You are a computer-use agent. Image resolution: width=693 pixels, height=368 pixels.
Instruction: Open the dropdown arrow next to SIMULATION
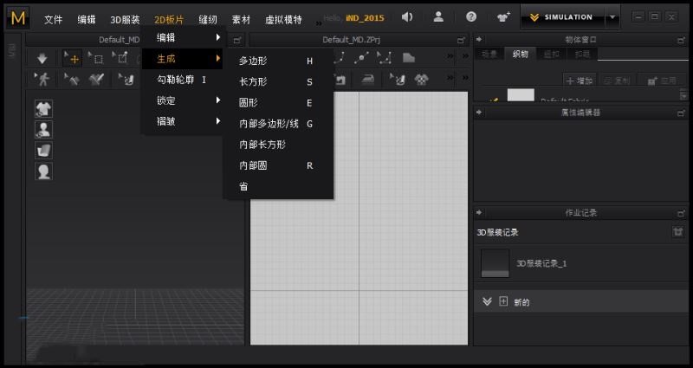point(613,16)
